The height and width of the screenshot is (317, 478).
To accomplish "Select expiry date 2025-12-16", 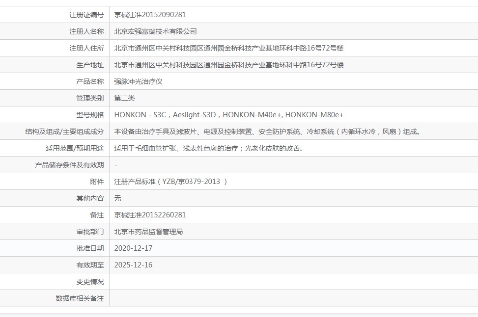I will click(x=133, y=265).
